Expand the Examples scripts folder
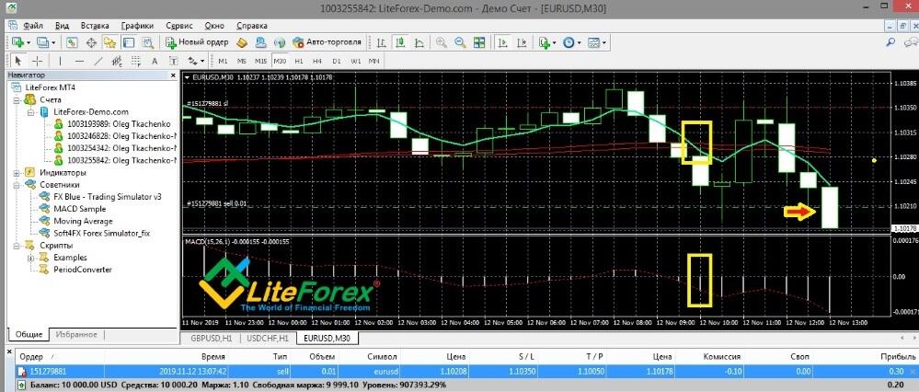The image size is (919, 392). pyautogui.click(x=29, y=258)
